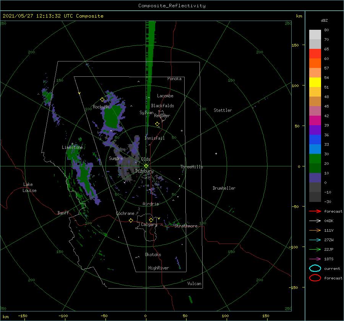Select the Stettler city label
The height and width of the screenshot is (321, 344).
pos(223,110)
